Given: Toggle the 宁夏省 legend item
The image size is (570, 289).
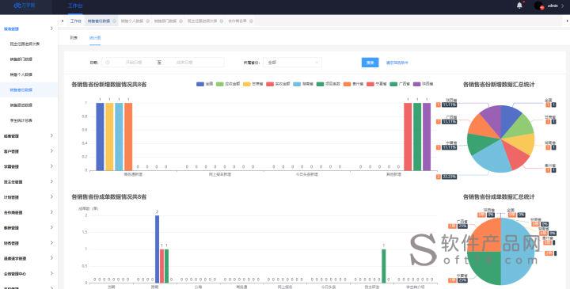Looking at the screenshot, I should pyautogui.click(x=377, y=84).
